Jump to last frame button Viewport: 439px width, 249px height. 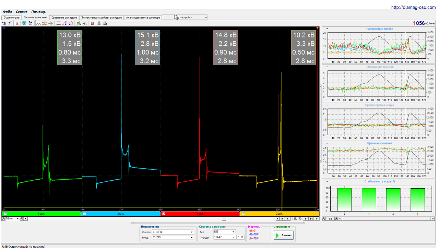coord(311,218)
